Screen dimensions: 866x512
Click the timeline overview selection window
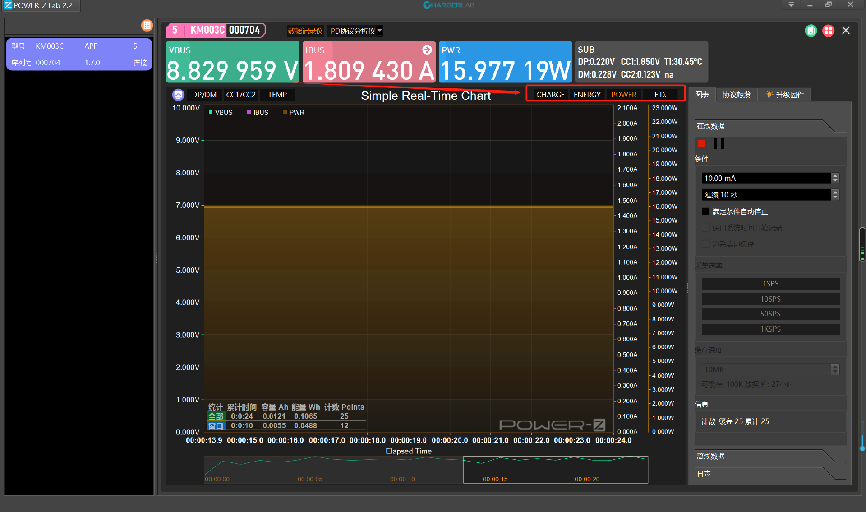coord(555,470)
